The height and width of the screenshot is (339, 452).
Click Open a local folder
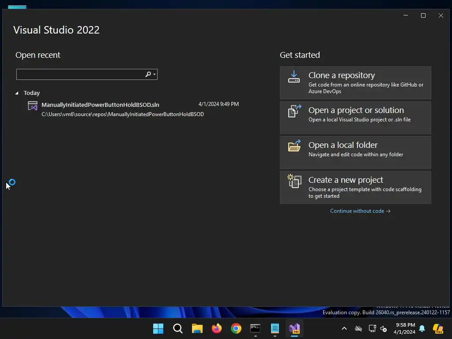pyautogui.click(x=355, y=152)
